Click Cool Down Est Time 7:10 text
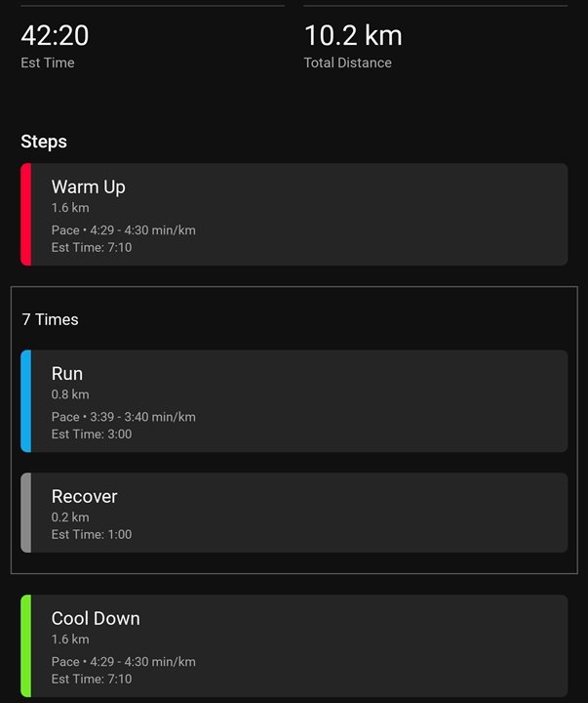The image size is (588, 703). (x=92, y=679)
